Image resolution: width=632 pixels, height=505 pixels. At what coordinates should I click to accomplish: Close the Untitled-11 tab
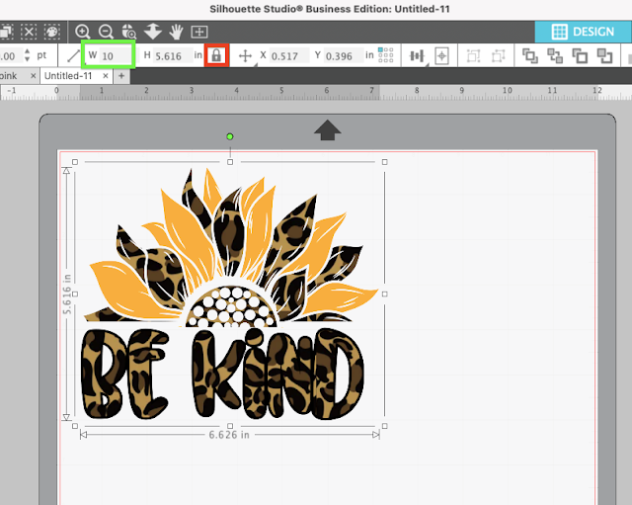point(106,76)
